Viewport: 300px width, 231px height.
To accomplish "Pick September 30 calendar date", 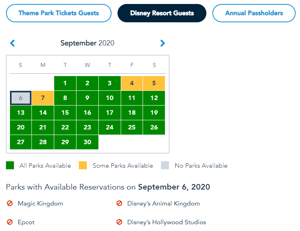I will pyautogui.click(x=87, y=142).
